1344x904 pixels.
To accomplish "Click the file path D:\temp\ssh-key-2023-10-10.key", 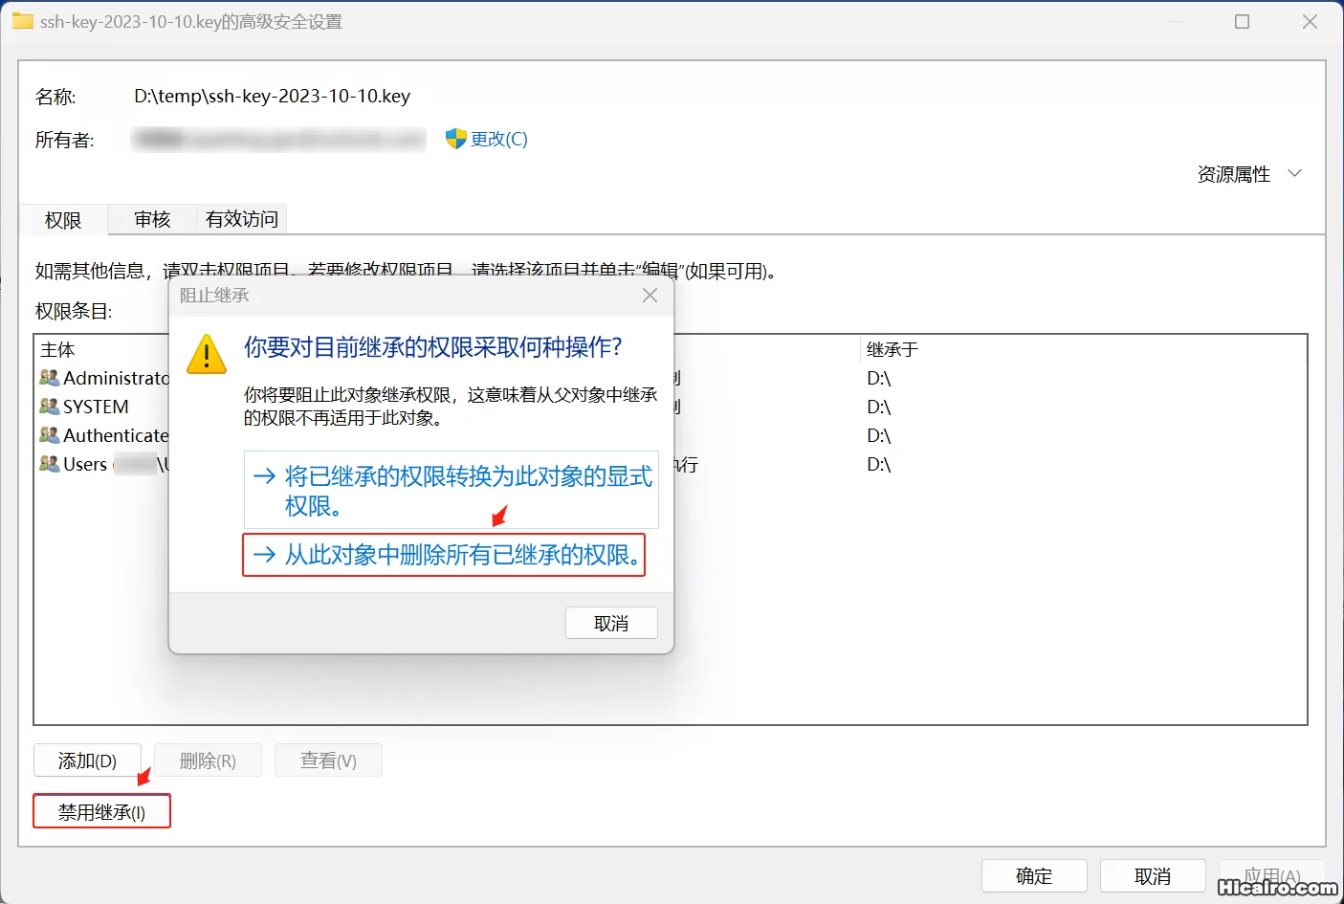I will [273, 96].
